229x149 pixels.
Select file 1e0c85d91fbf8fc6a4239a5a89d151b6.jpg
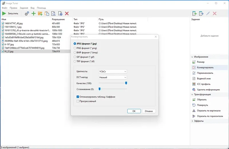click(24, 37)
